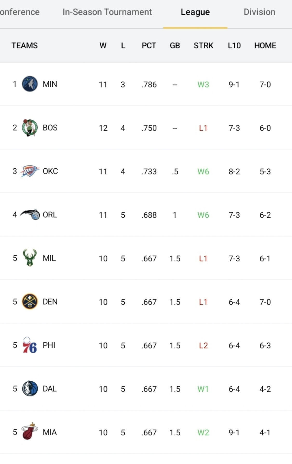This screenshot has width=292, height=464.
Task: Tap the Denver Nuggets logo
Action: [x=30, y=302]
